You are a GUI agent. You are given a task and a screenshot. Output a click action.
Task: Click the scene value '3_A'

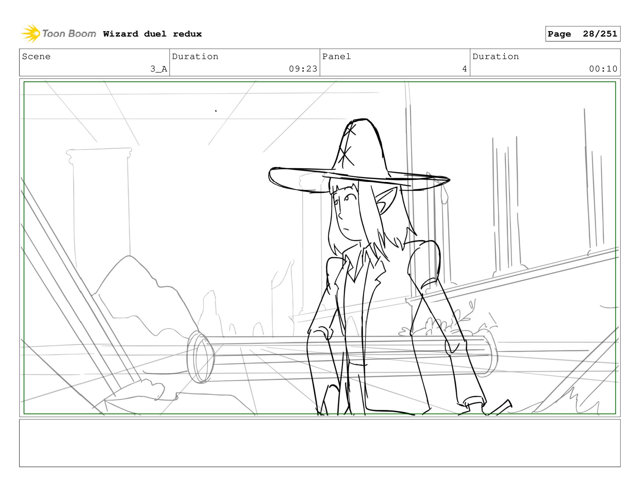(159, 69)
